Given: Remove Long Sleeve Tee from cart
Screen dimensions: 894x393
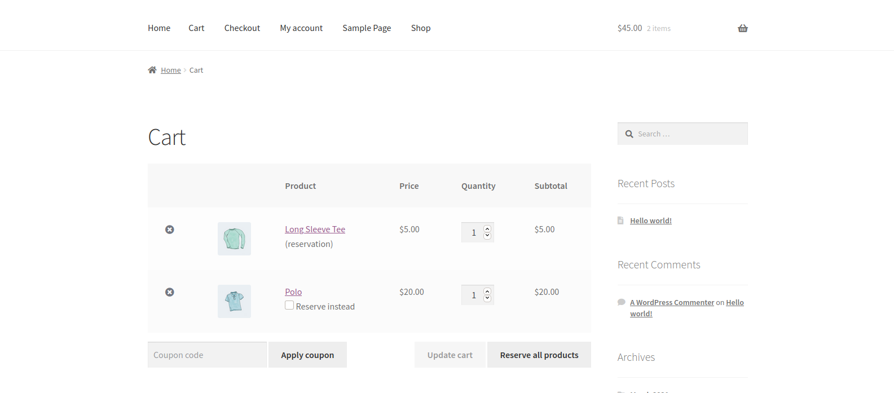Looking at the screenshot, I should click(169, 229).
